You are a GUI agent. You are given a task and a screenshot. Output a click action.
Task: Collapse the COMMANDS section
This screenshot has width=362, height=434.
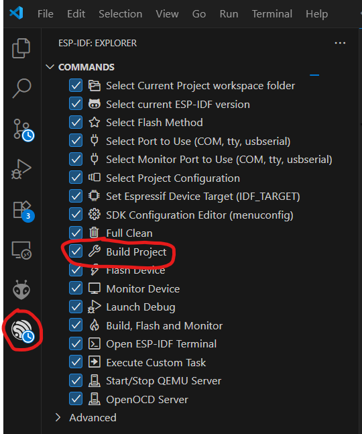tap(50, 67)
